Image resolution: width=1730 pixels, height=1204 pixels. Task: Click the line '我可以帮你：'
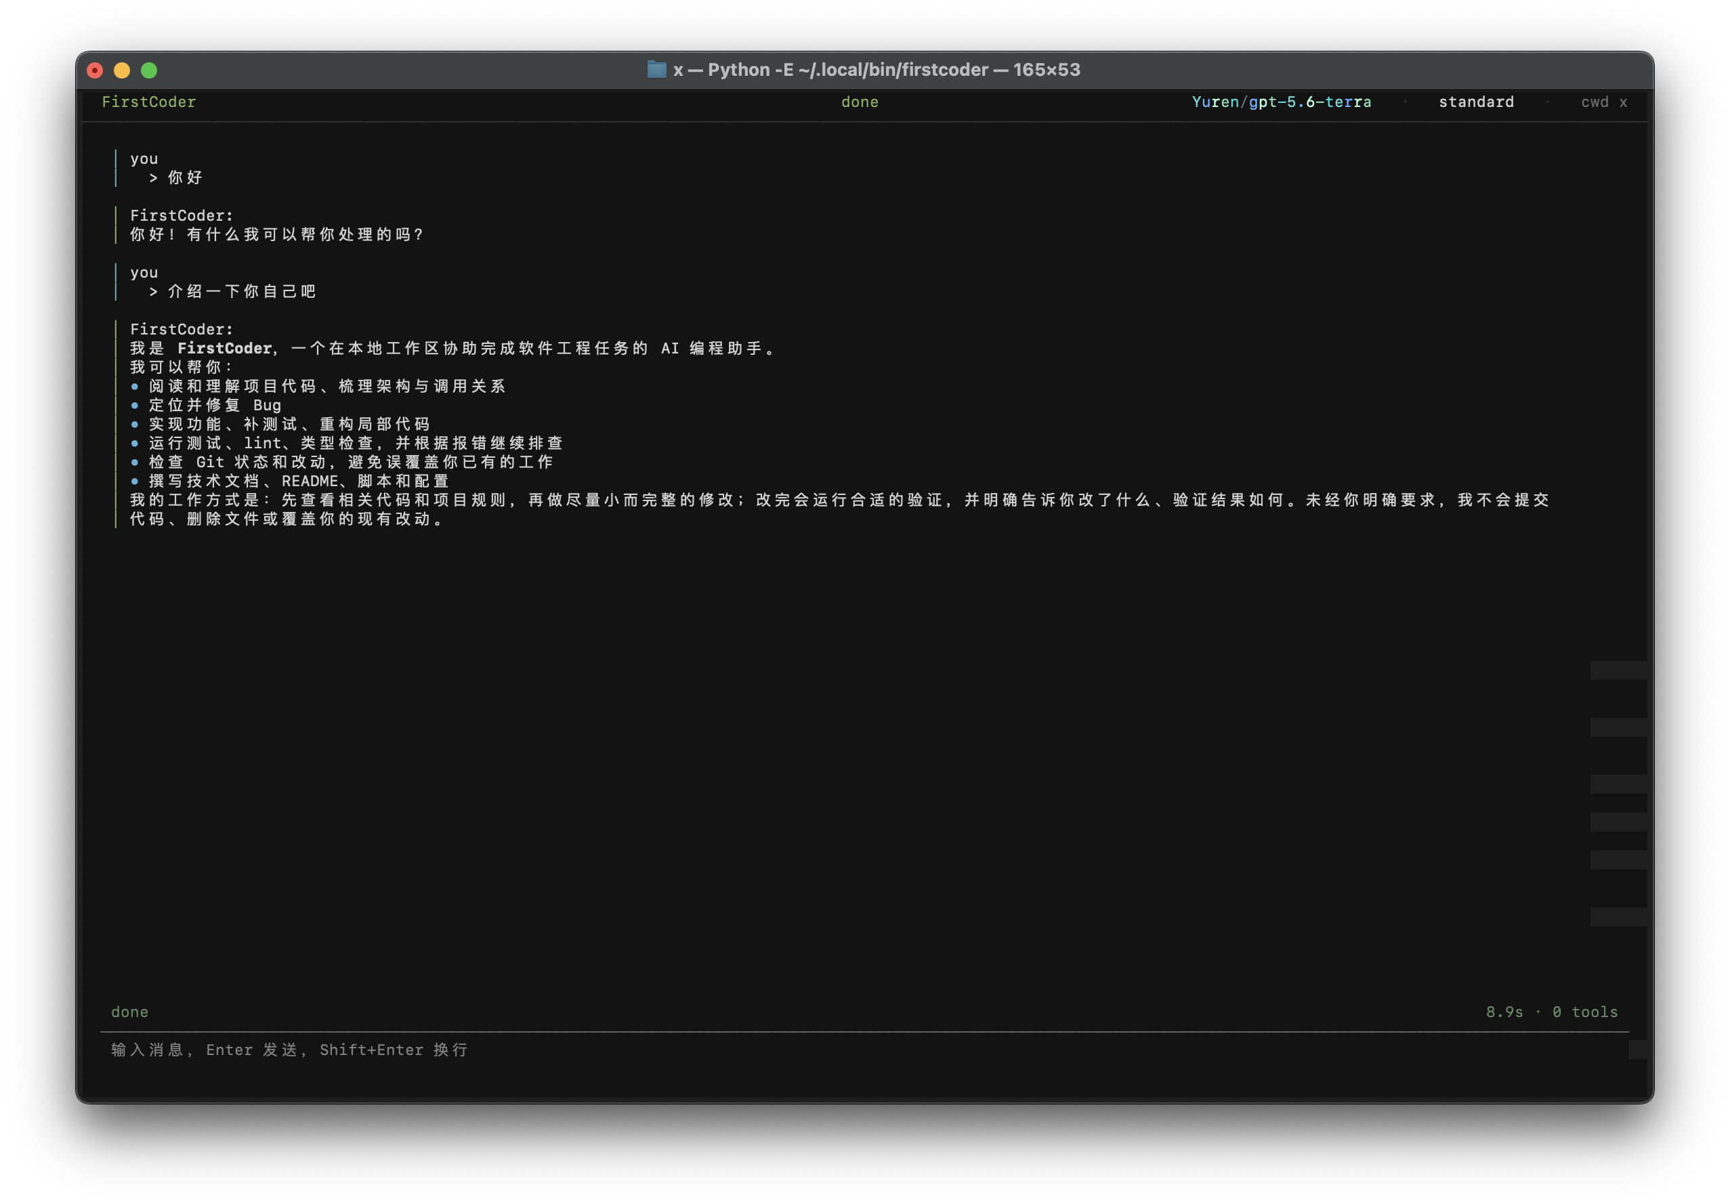[182, 367]
